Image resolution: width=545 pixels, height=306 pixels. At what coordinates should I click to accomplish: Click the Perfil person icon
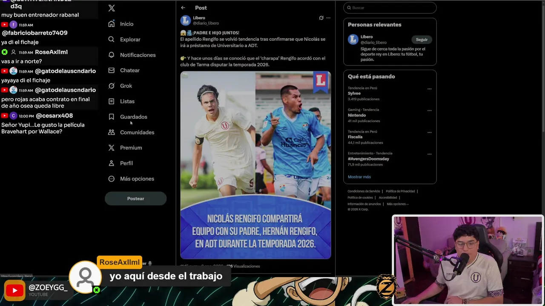tap(112, 163)
